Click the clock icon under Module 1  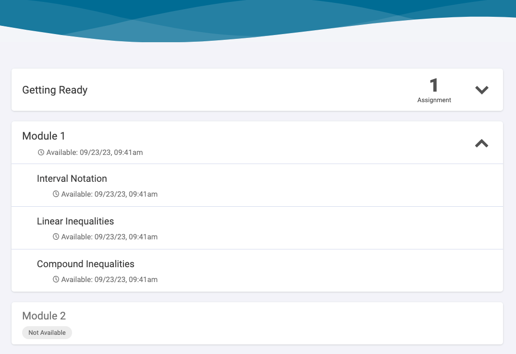tap(41, 153)
